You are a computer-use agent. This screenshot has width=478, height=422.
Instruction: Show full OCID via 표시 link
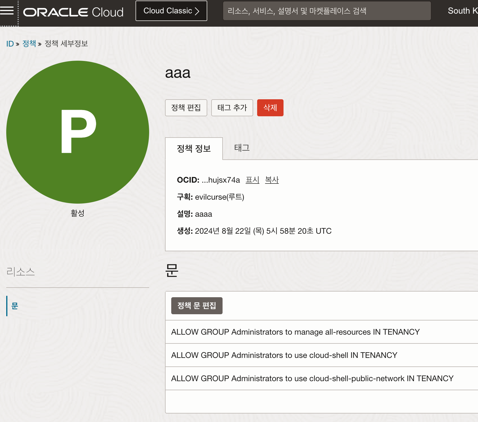252,180
